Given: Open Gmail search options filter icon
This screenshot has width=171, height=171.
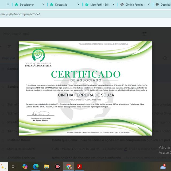Looking at the screenshot, I should coord(145,34).
